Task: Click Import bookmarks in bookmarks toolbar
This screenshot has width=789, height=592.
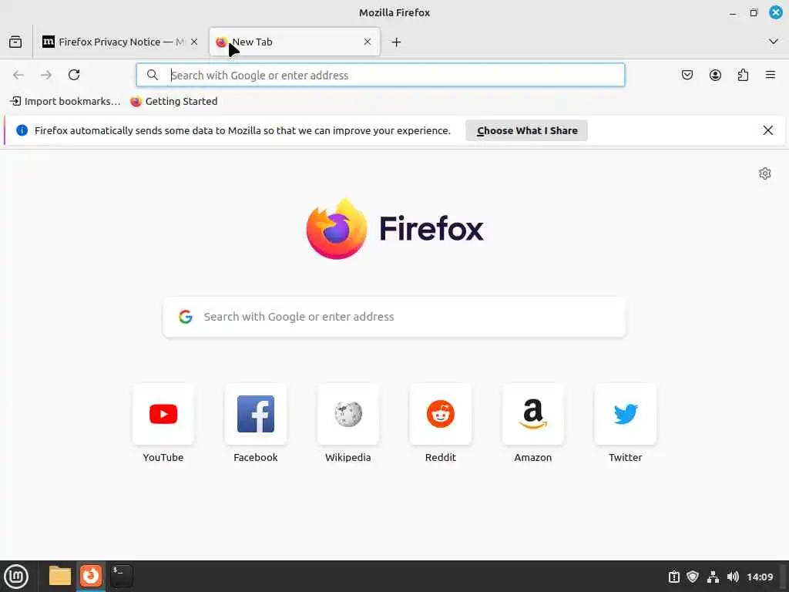Action: click(65, 101)
